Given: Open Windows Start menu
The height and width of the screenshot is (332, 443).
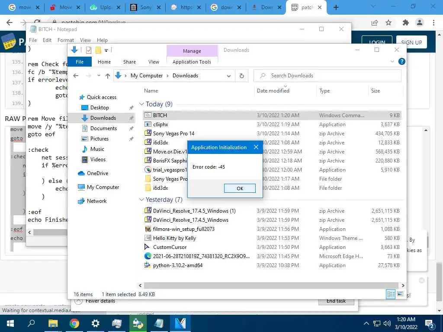Looking at the screenshot, I should [x=10, y=323].
